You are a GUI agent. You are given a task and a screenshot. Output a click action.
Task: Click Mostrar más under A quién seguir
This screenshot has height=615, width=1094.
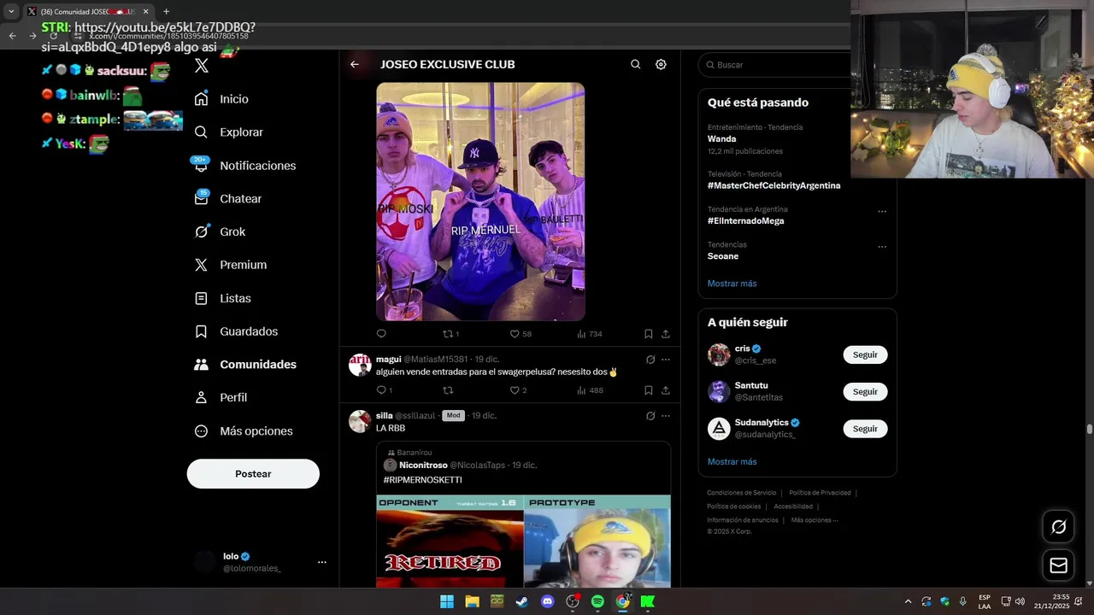[x=732, y=462]
